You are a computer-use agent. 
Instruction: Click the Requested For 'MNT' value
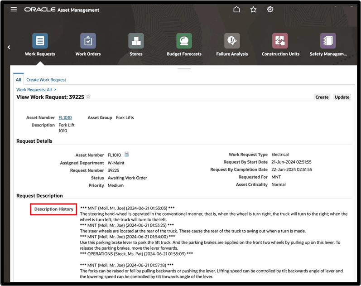coord(276,177)
